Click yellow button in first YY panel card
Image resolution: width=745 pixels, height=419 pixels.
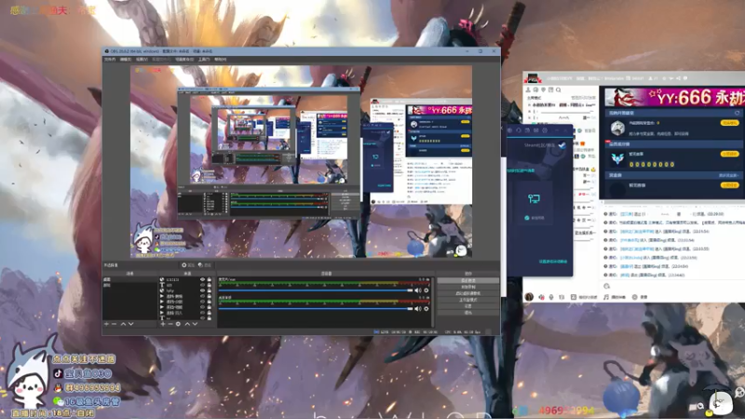[729, 123]
